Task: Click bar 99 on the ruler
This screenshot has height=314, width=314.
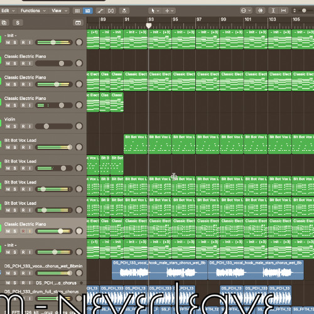Action: pos(224,19)
